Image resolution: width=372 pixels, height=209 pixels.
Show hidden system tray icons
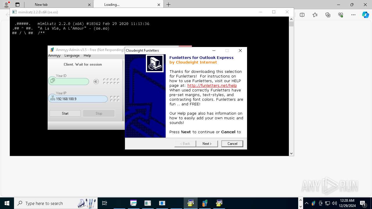pyautogui.click(x=307, y=203)
